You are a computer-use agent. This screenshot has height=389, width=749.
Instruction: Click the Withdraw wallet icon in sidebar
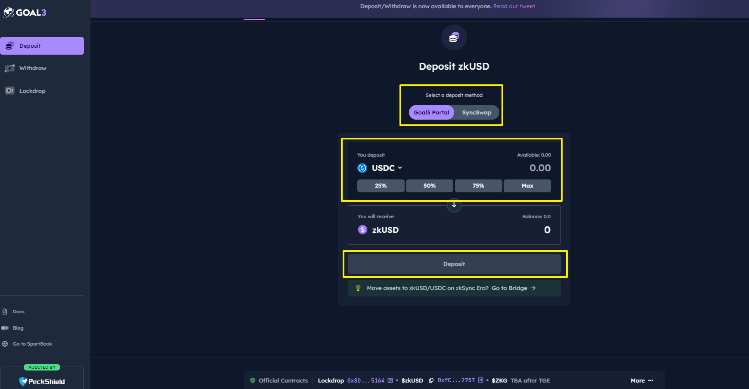point(9,68)
